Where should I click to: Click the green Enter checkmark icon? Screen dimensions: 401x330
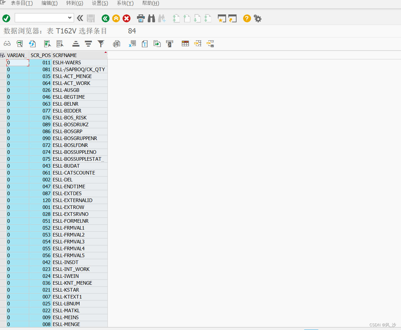6,18
